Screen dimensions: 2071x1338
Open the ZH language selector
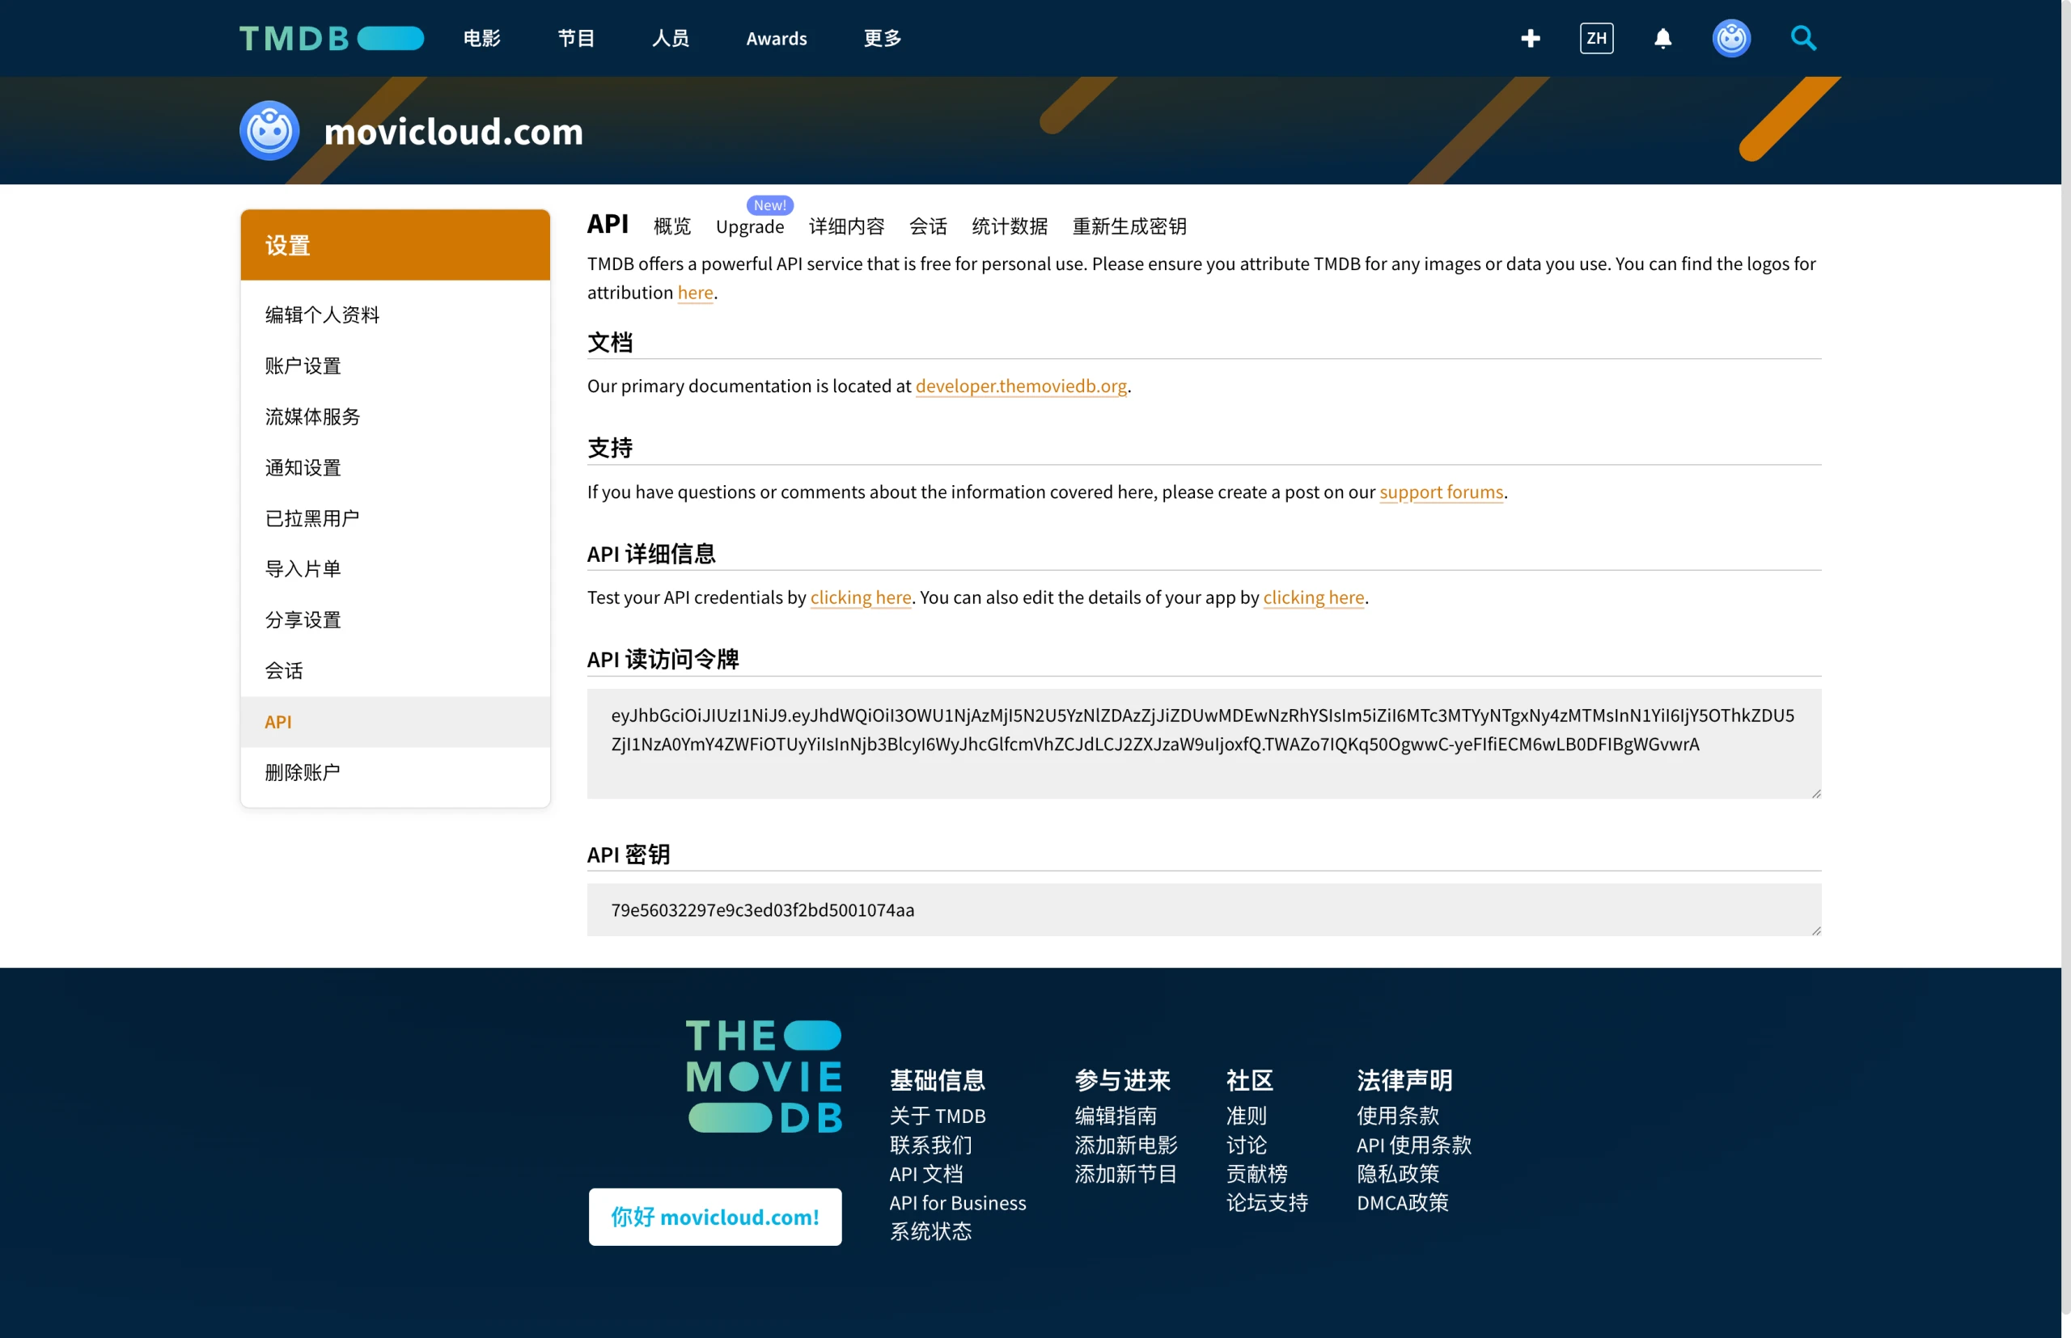[1596, 38]
